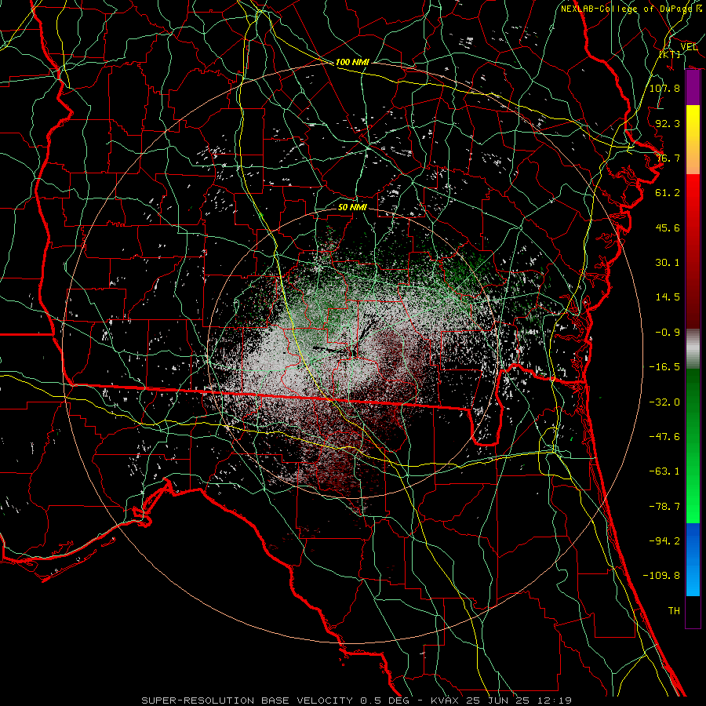Screen dimensions: 706x706
Task: Click the -16.5 value on velocity scale
Action: pos(664,367)
